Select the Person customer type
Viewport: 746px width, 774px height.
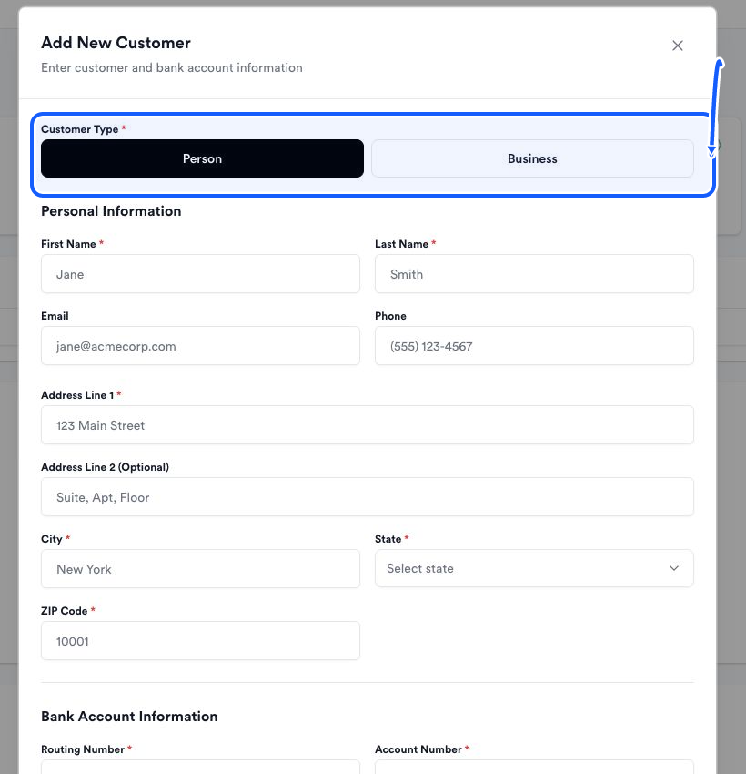coord(202,158)
